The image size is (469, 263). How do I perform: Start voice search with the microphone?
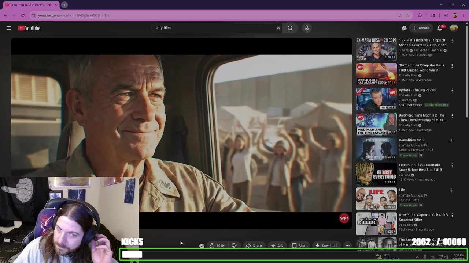[x=307, y=28]
